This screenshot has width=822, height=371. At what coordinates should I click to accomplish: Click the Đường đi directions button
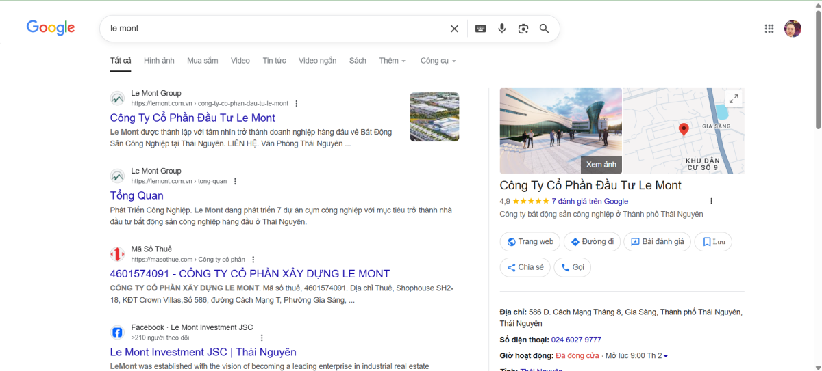(x=593, y=242)
